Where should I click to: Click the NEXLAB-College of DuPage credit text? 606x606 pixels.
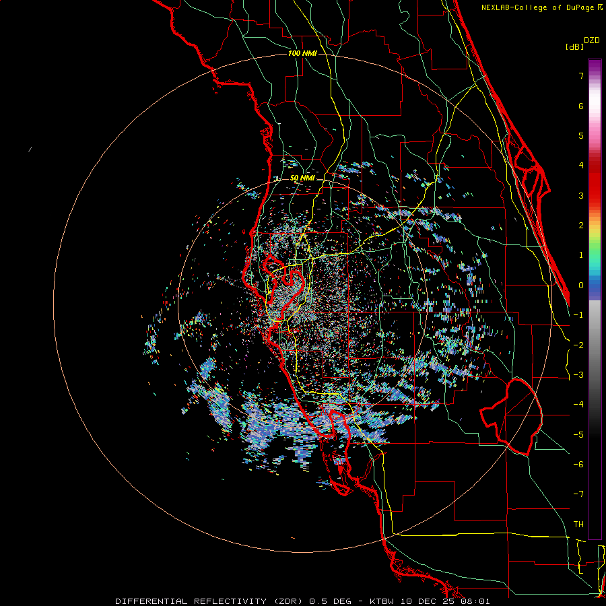point(539,7)
